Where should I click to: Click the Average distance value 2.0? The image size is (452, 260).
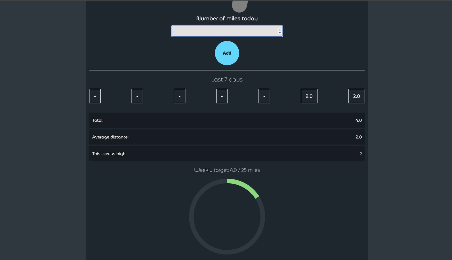click(358, 137)
